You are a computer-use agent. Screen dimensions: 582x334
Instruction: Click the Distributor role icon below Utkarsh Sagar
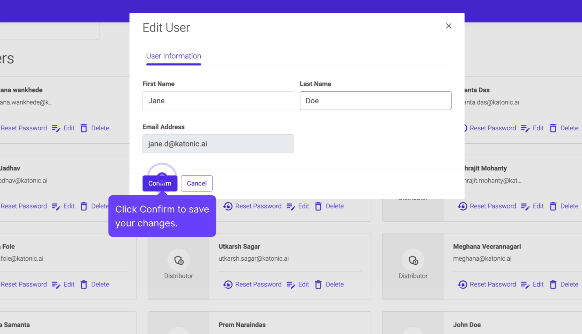pos(179,260)
